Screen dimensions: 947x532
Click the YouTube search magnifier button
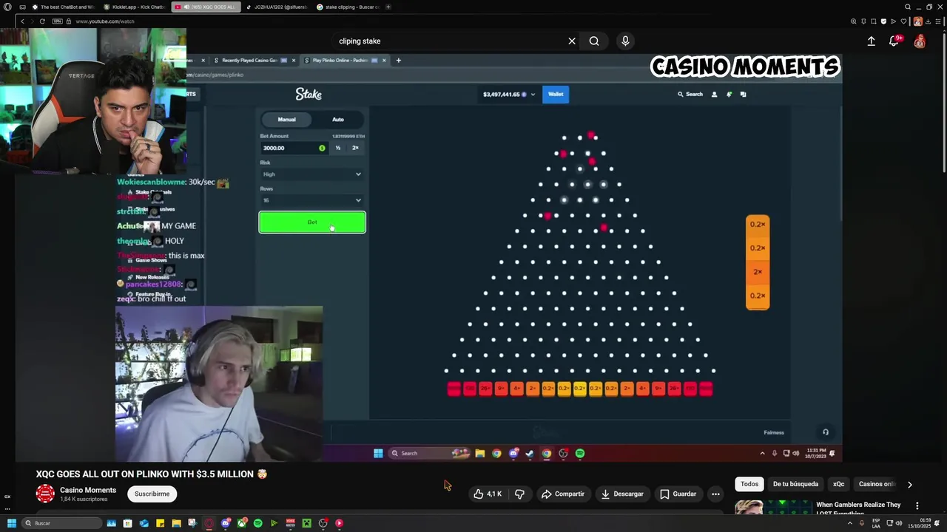tap(594, 41)
